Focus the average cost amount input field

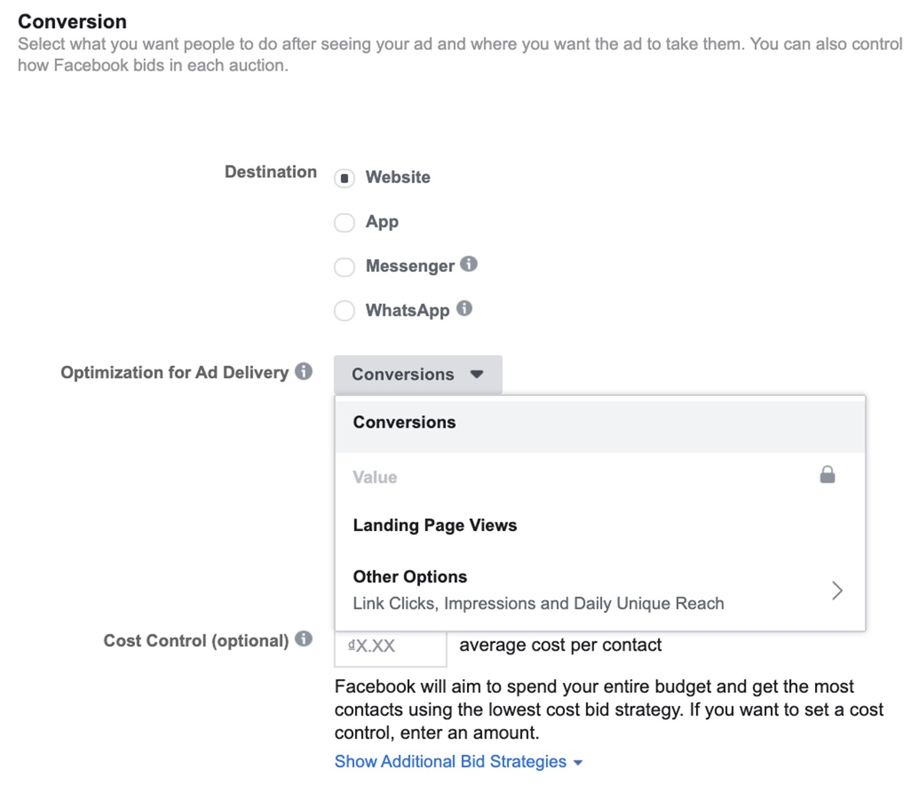(x=391, y=646)
